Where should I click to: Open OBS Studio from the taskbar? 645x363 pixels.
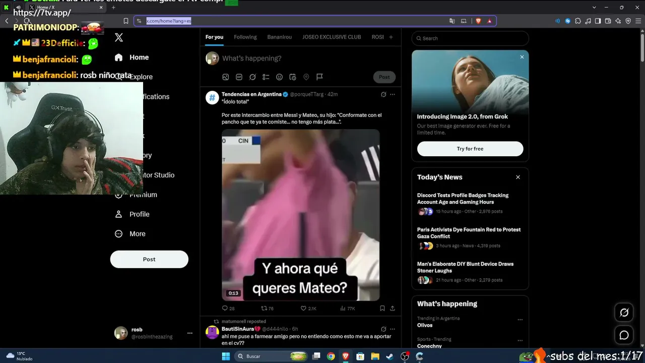coord(405,356)
